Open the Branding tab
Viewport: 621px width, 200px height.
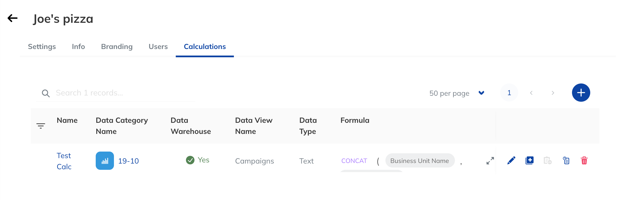pyautogui.click(x=117, y=46)
